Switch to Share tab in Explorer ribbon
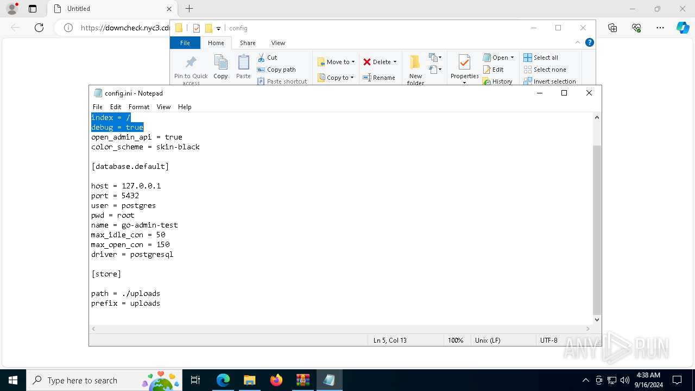Image resolution: width=695 pixels, height=391 pixels. click(x=248, y=43)
